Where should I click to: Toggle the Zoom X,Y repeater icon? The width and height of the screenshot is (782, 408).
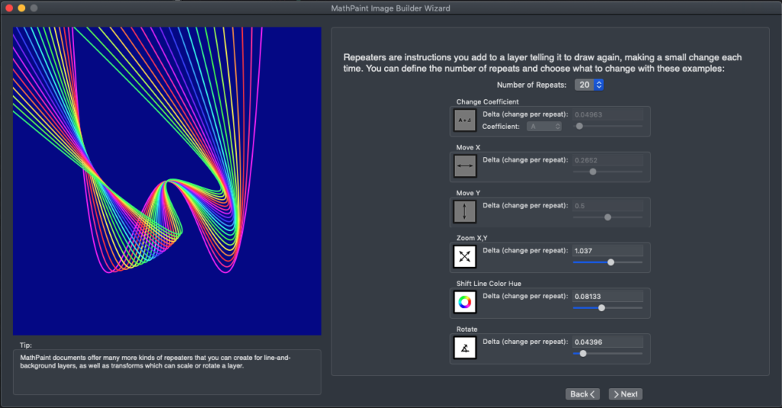pyautogui.click(x=465, y=256)
